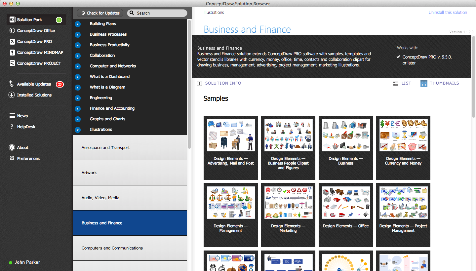The image size is (476, 271).
Task: Click the Installed Solutions download icon
Action: [12, 95]
